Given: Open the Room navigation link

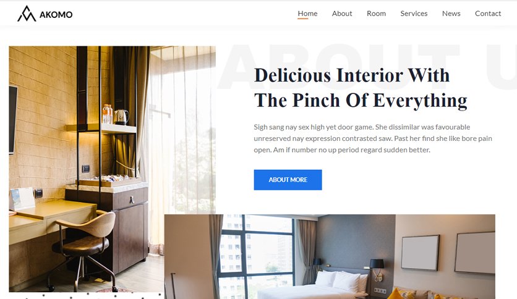Looking at the screenshot, I should (376, 14).
